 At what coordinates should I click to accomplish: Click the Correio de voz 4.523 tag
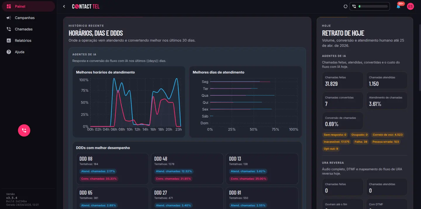[387, 135]
